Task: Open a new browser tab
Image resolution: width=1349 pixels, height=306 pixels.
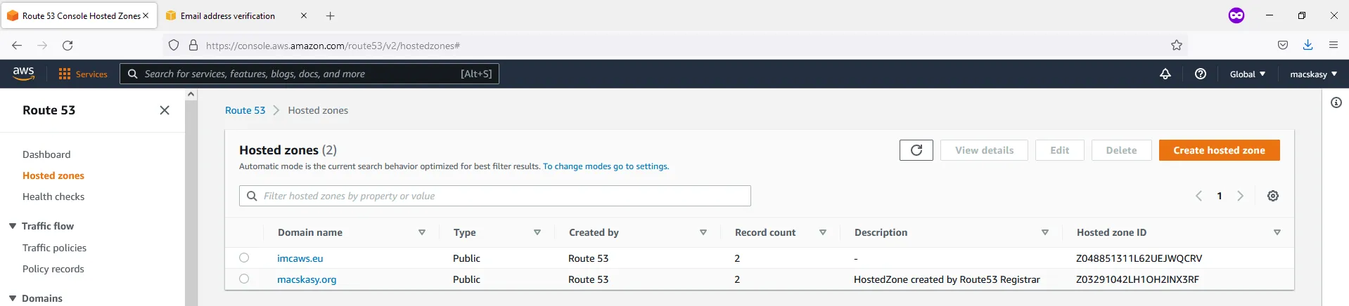Action: (331, 15)
